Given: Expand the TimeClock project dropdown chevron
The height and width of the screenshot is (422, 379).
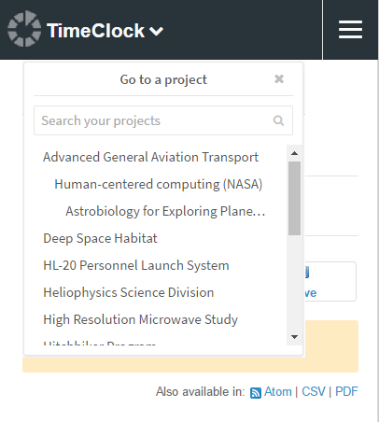Looking at the screenshot, I should point(156,31).
